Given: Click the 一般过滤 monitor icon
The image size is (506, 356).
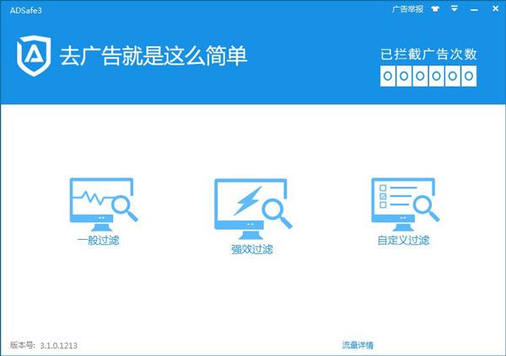Looking at the screenshot, I should [103, 205].
